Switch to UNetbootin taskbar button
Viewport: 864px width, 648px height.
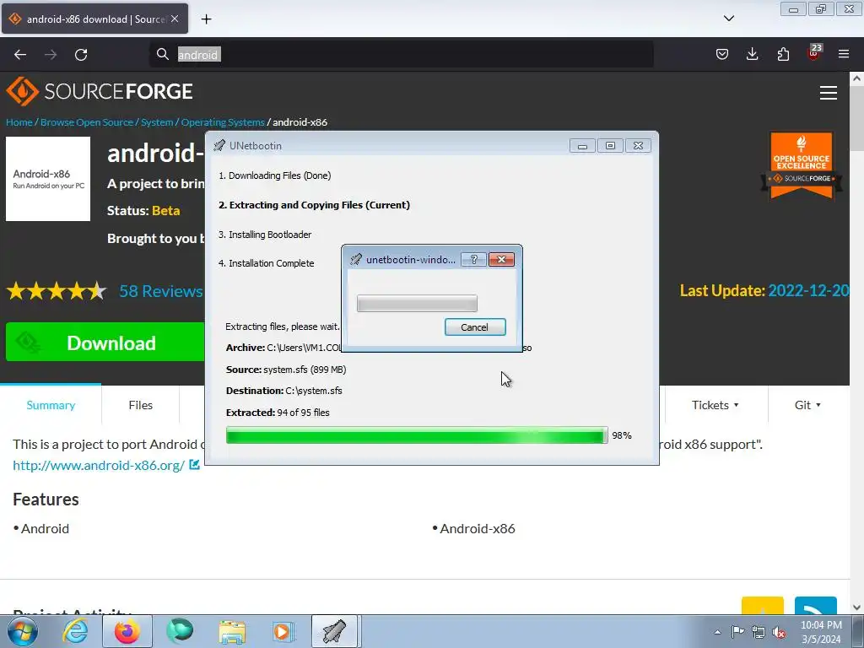(335, 631)
